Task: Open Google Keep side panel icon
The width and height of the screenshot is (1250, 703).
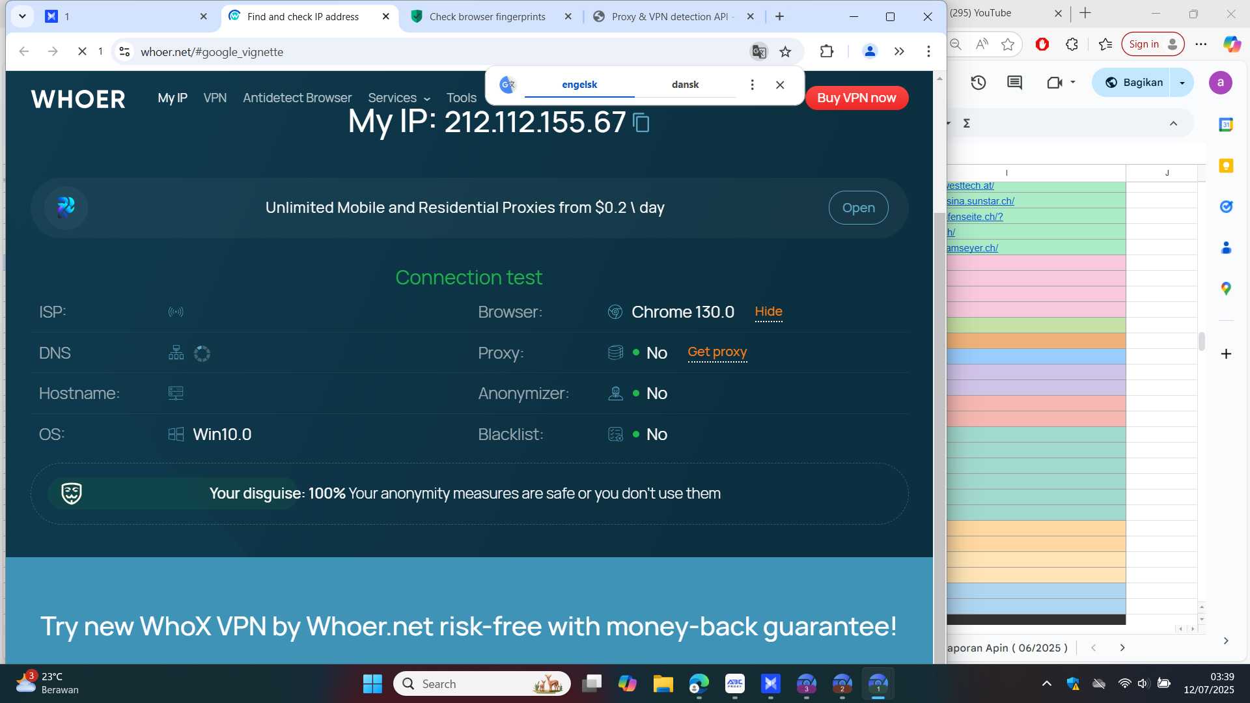Action: point(1226,166)
